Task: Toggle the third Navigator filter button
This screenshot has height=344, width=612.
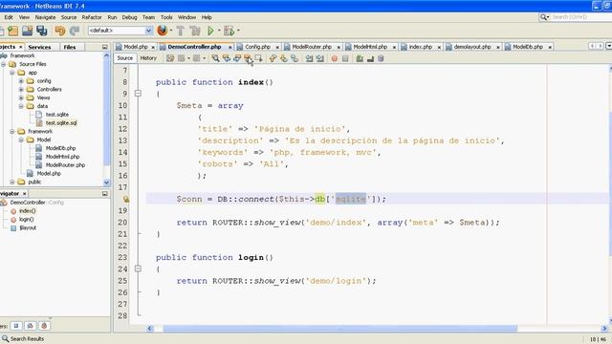Action: [x=44, y=326]
